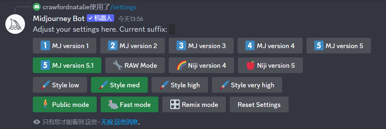Viewport: 386px width, 129px height.
Task: Open the /settings command link
Action: click(123, 7)
